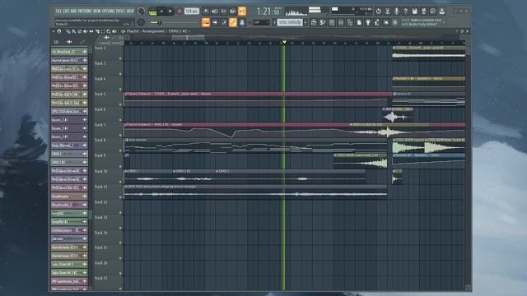Click arrow left of pattern selector

point(274,22)
